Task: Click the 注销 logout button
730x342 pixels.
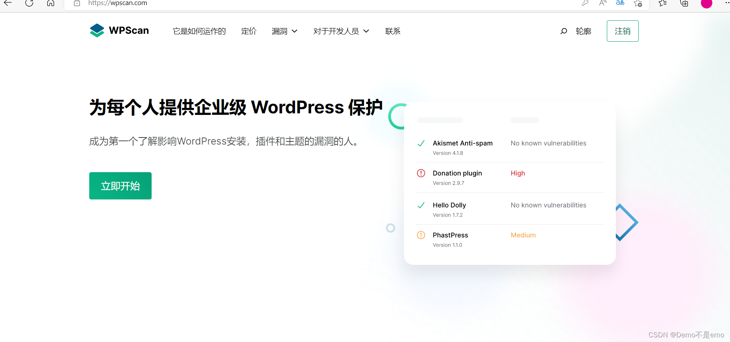Action: point(623,31)
